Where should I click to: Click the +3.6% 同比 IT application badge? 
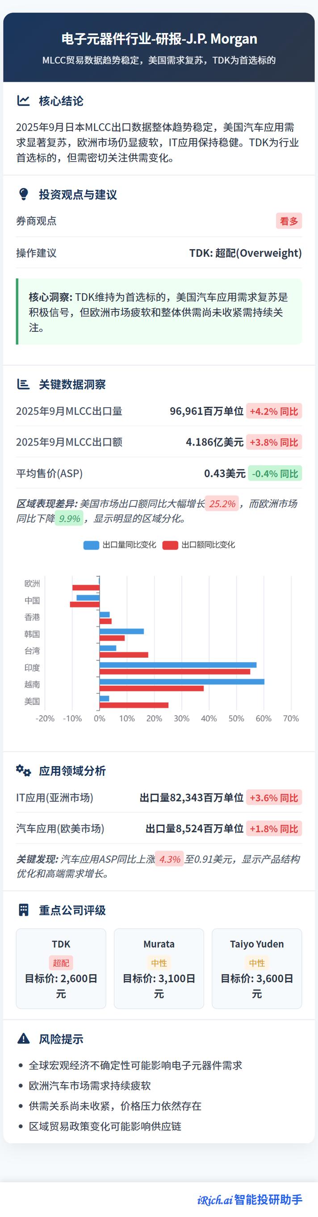(x=274, y=797)
